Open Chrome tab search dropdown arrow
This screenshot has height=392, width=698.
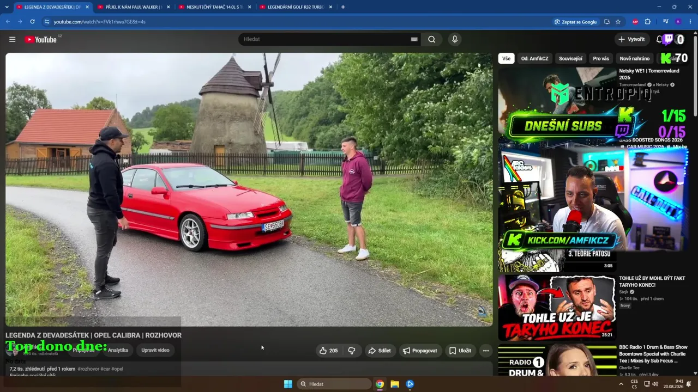pos(8,7)
